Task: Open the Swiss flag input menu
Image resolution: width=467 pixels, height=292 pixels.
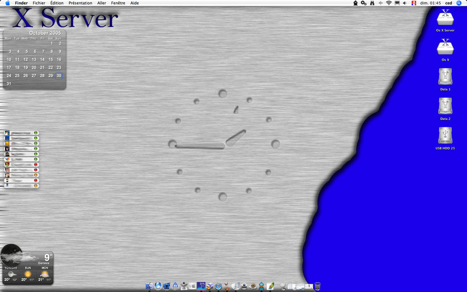Action: [x=414, y=3]
